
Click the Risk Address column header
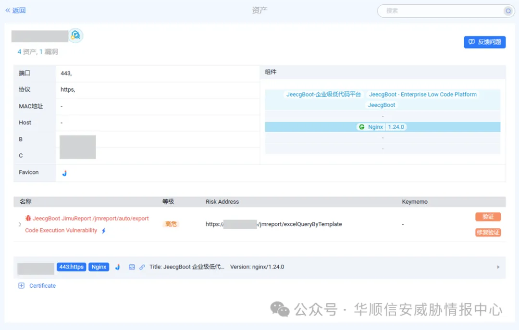click(222, 202)
